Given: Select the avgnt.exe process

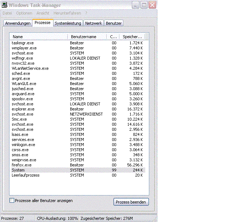Looking at the screenshot, I should click(78, 78).
